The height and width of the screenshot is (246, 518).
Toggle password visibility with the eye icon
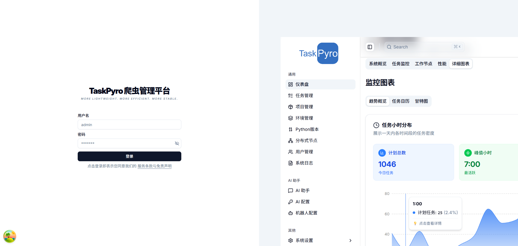177,143
